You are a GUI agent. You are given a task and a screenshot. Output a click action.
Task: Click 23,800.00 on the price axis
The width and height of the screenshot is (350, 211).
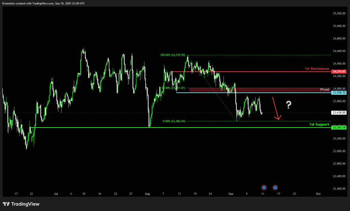pos(339,101)
